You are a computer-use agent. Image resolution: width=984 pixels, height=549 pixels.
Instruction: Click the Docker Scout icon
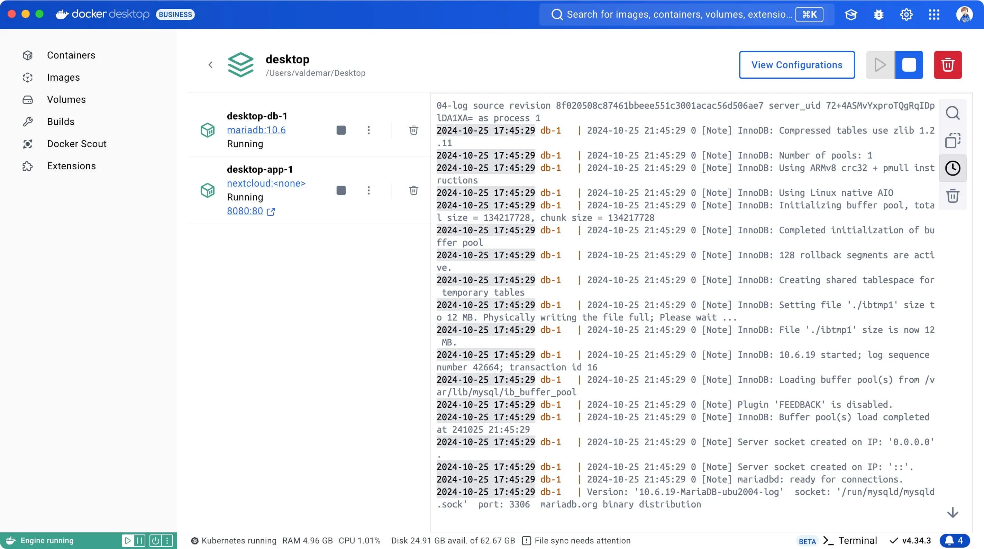[x=27, y=144]
